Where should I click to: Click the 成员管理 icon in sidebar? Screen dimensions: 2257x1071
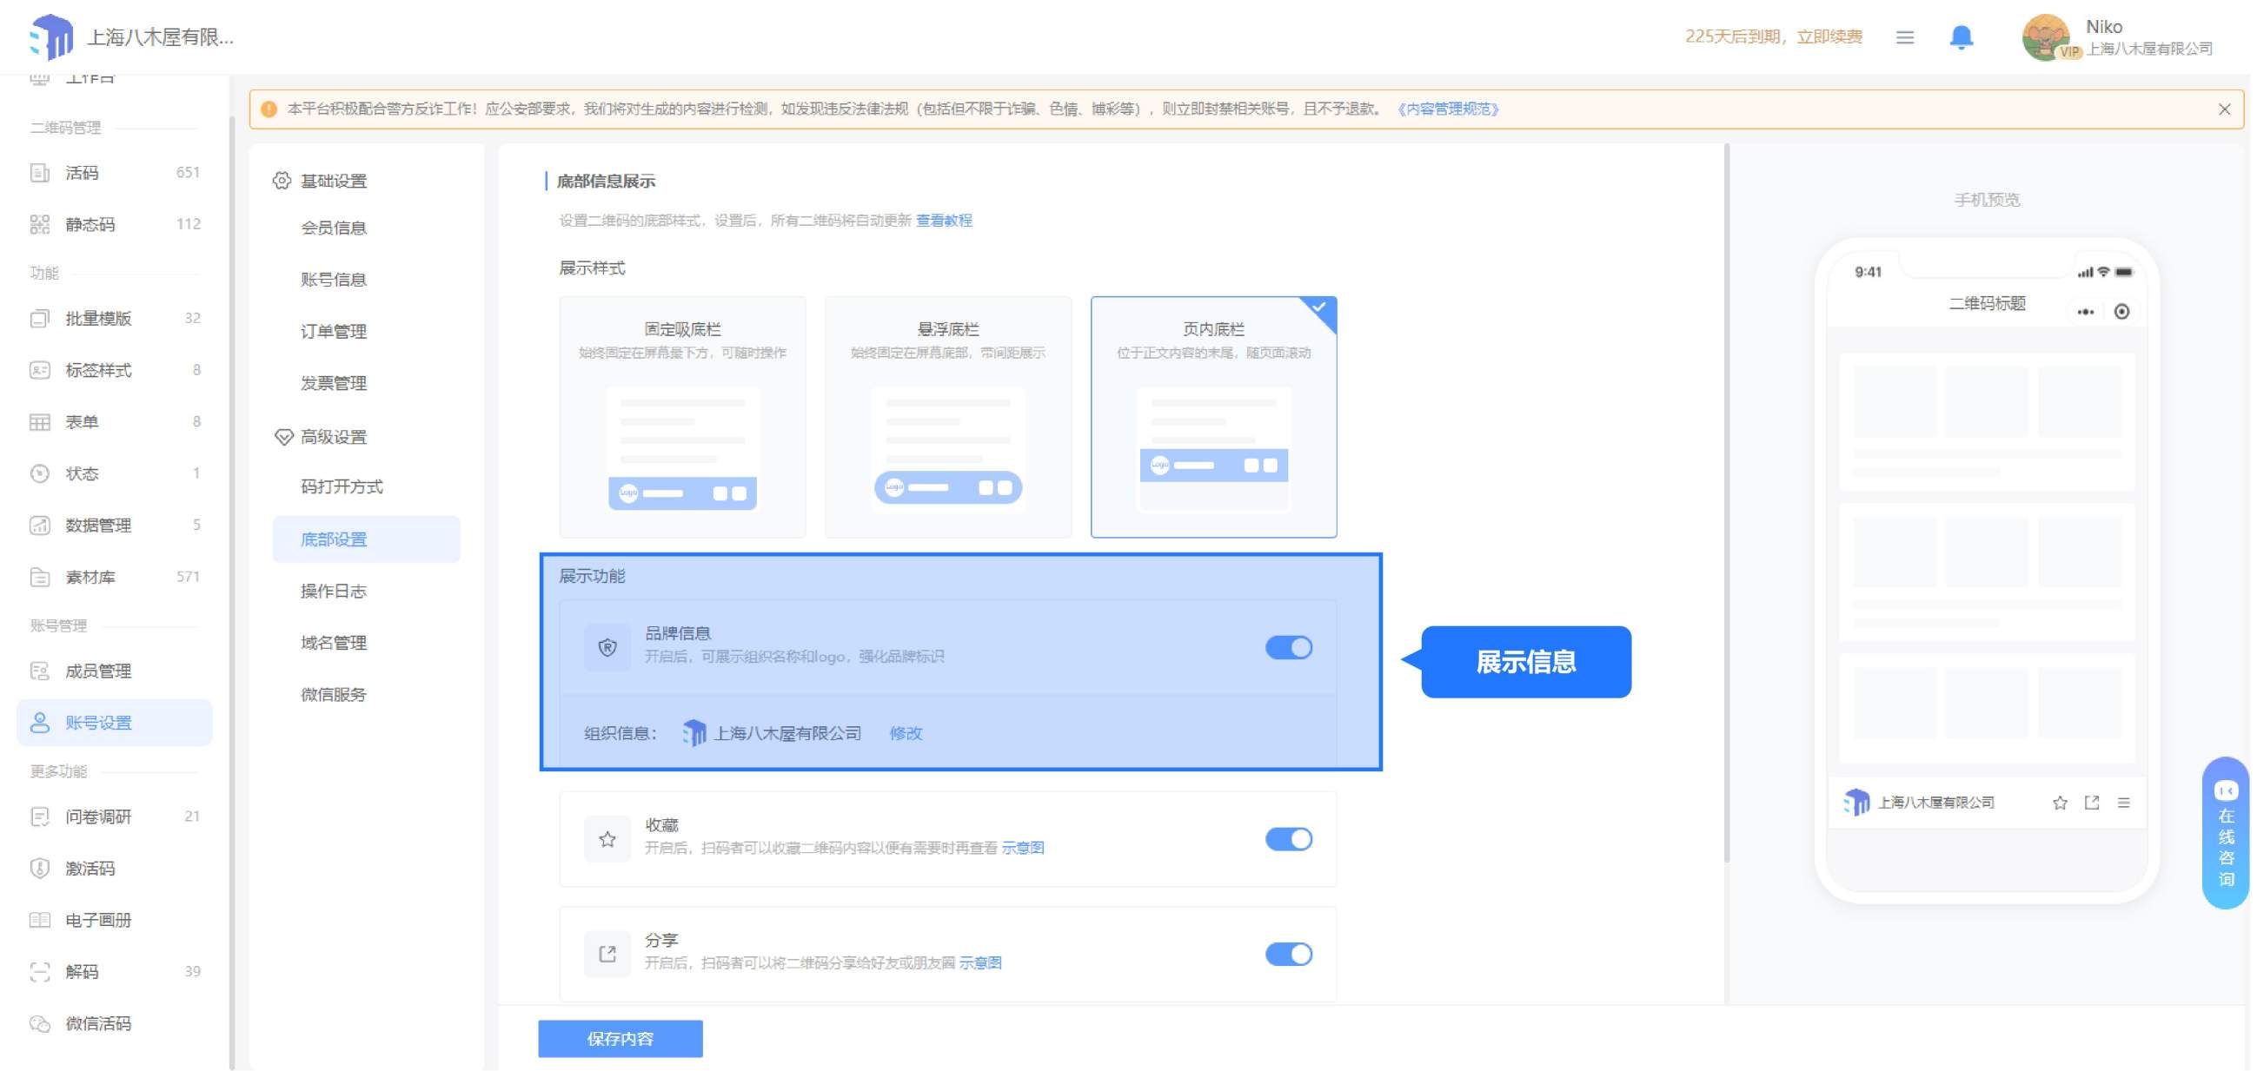point(39,671)
